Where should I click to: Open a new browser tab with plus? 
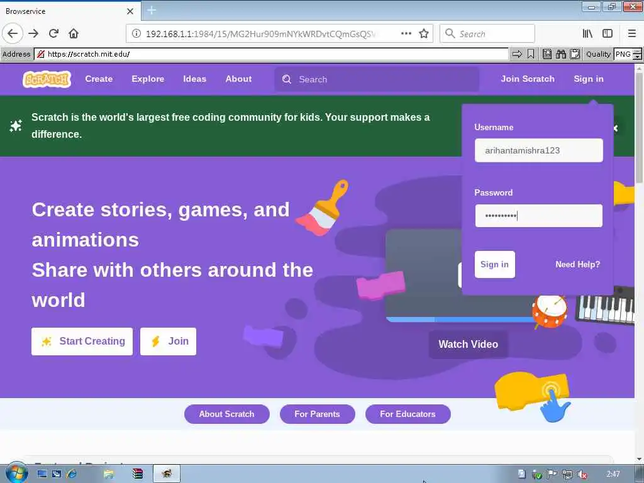[151, 10]
